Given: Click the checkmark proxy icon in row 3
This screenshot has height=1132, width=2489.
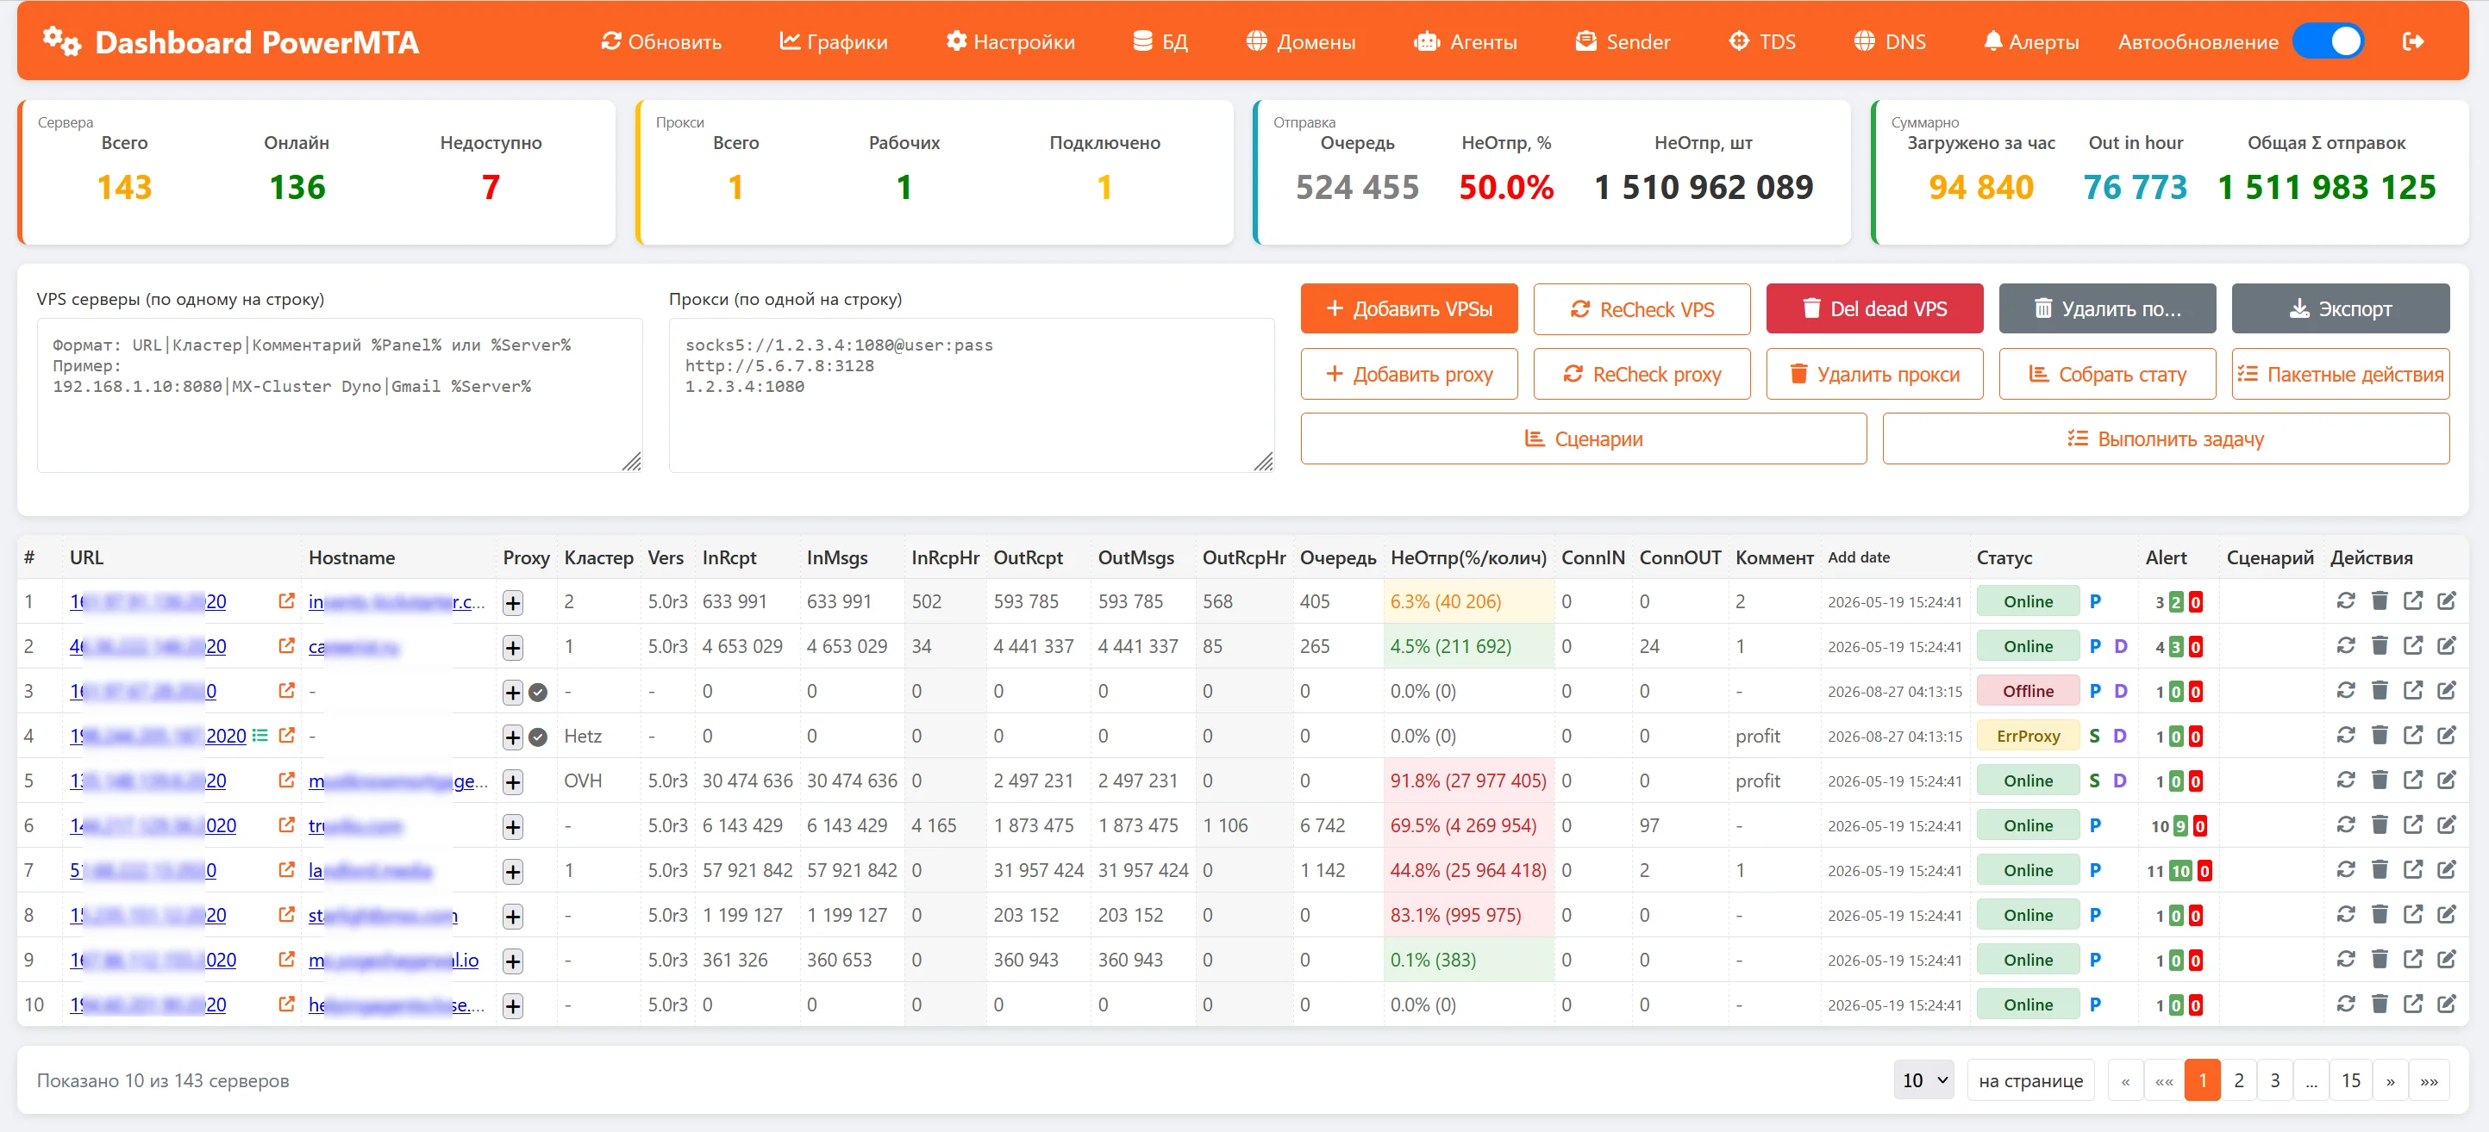Looking at the screenshot, I should pos(538,693).
